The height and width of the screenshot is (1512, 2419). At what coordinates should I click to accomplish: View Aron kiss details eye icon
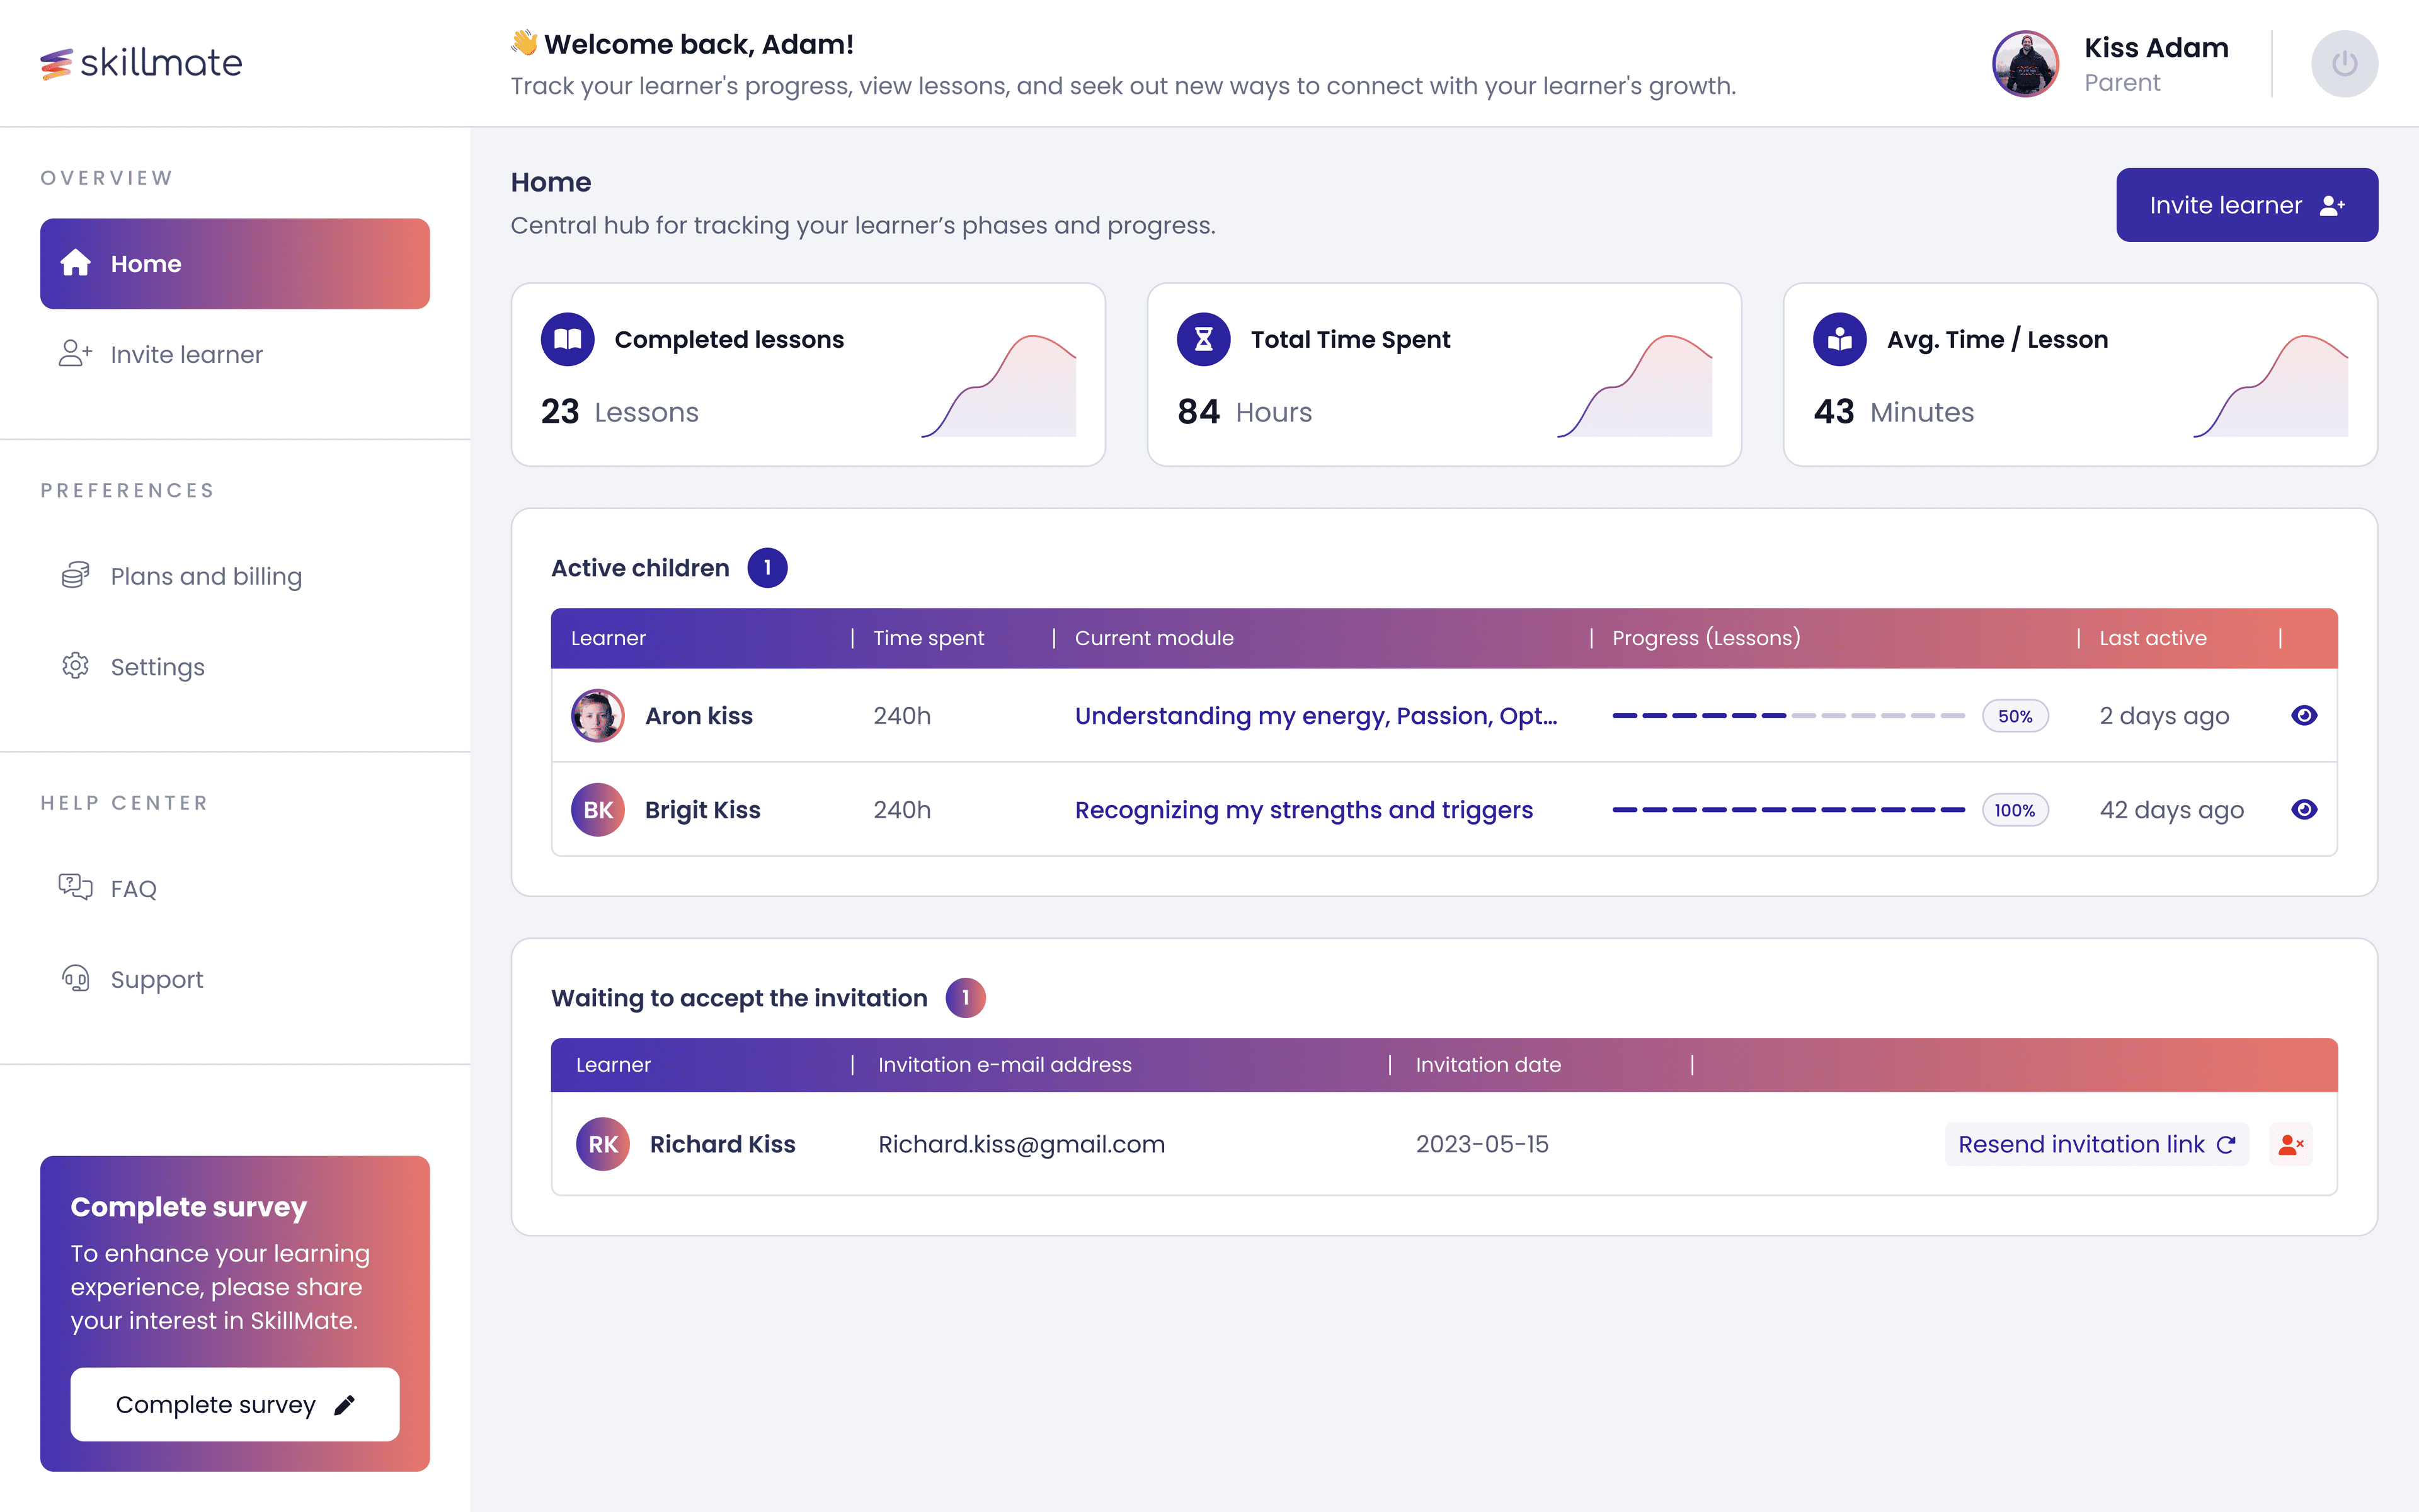tap(2304, 715)
